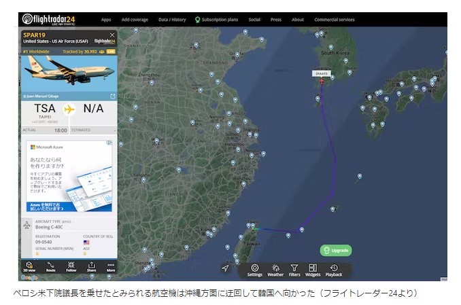This screenshot has height=305, width=461.
Task: Show the flight Route
Action: point(50,266)
